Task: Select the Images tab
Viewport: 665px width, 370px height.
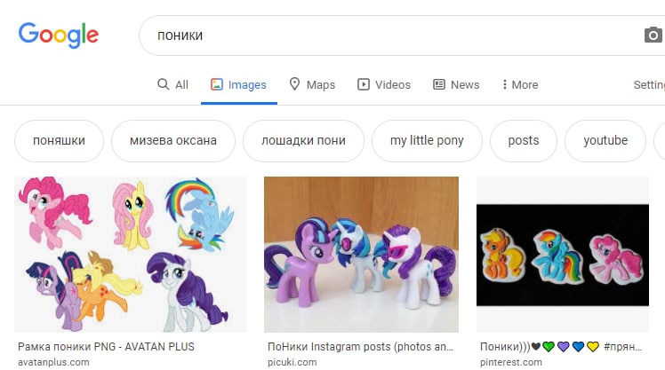Action: [x=239, y=84]
